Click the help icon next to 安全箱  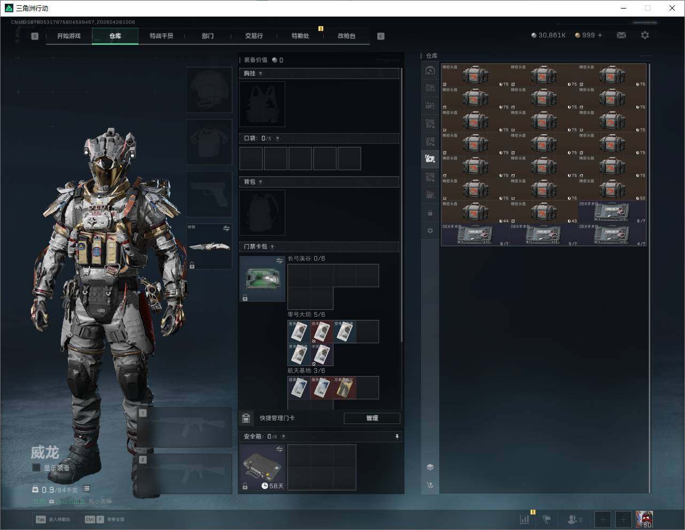(x=283, y=437)
